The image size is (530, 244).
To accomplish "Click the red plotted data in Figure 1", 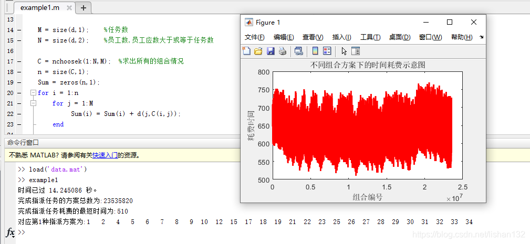I will click(362, 128).
